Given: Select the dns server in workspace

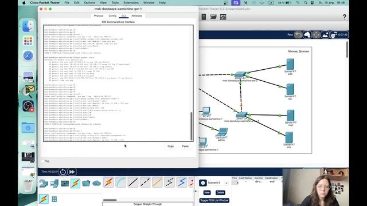Looking at the screenshot, I should [x=289, y=138].
